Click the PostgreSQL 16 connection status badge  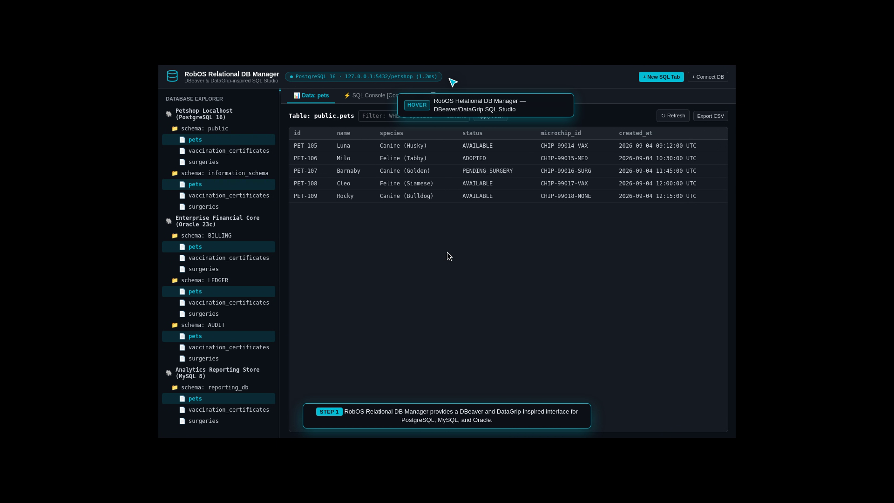click(364, 76)
